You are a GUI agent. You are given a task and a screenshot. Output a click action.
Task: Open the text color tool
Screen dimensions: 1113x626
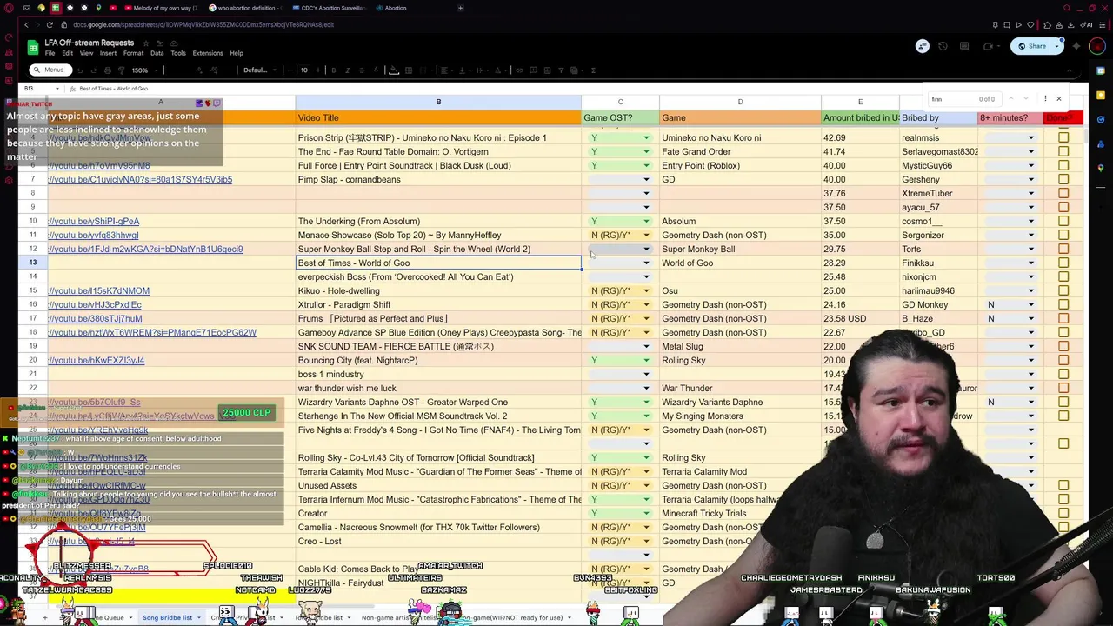click(376, 70)
